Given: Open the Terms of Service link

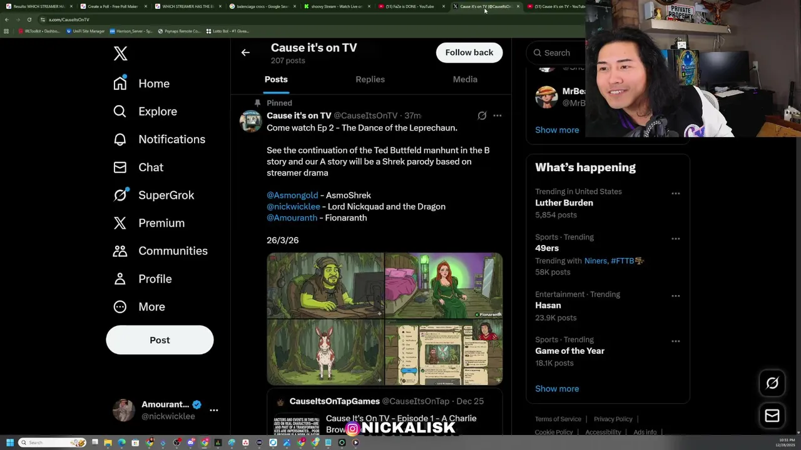Looking at the screenshot, I should click(x=558, y=419).
